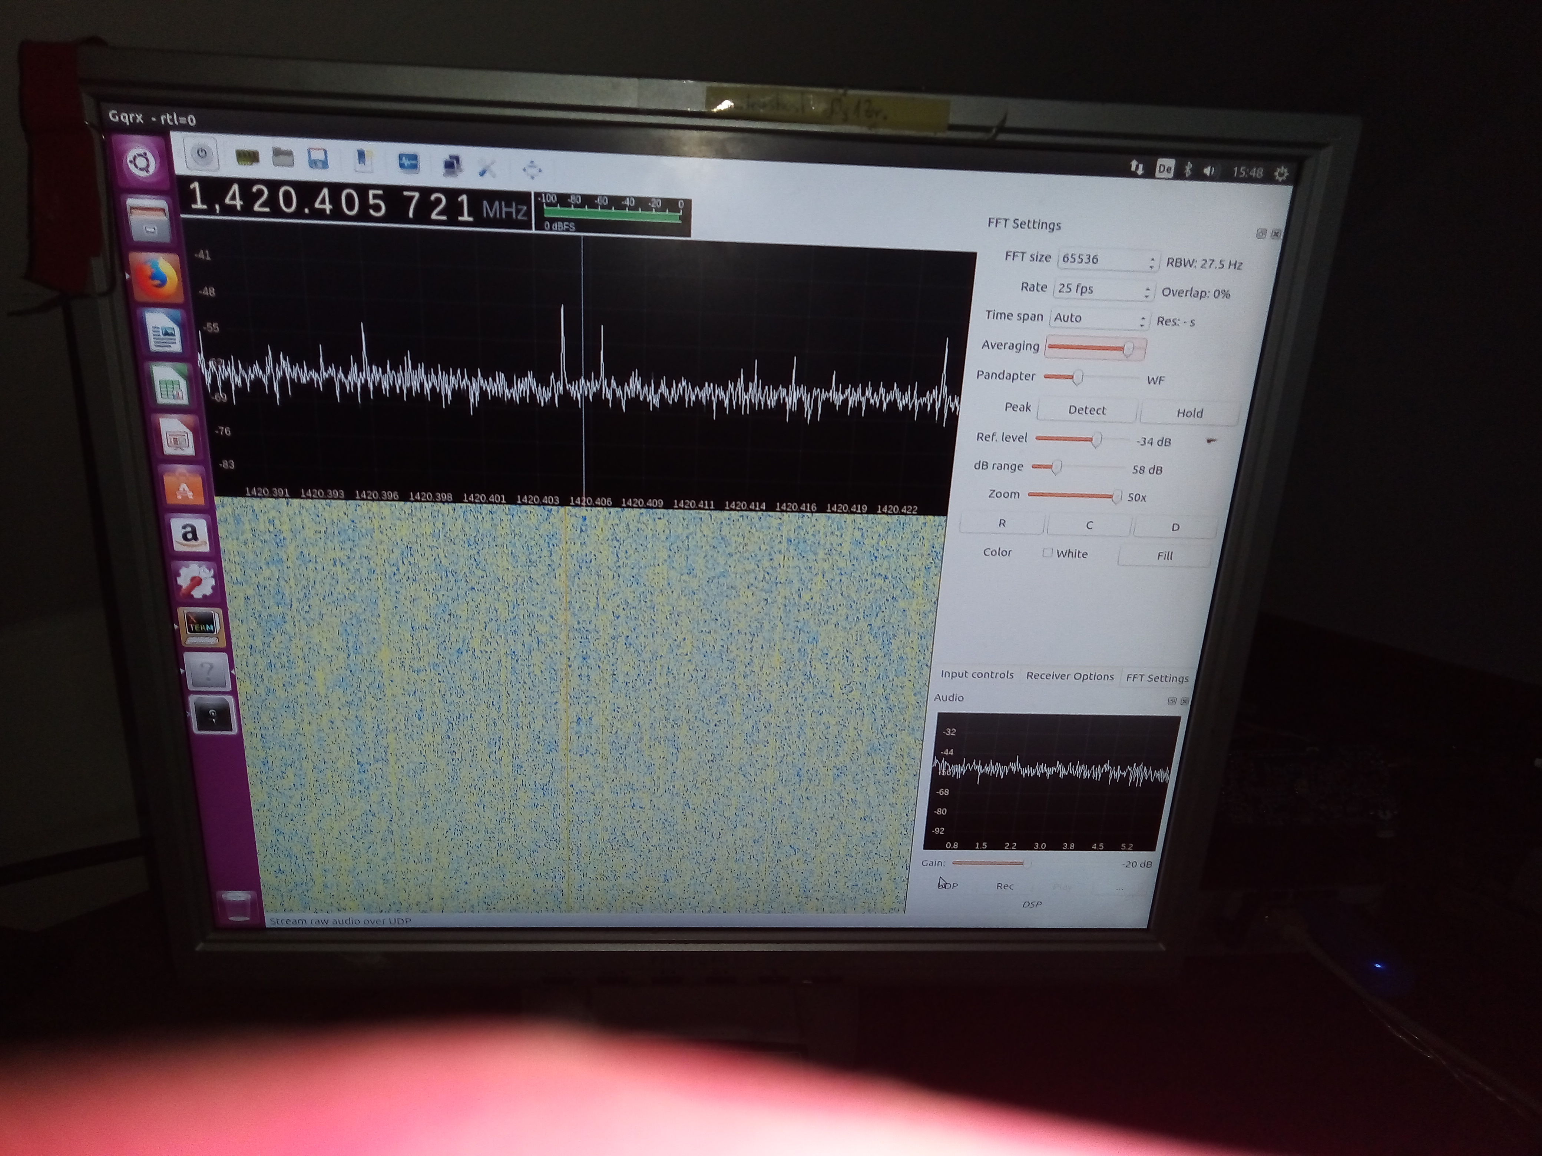The height and width of the screenshot is (1156, 1542).
Task: Click the Fill button
Action: click(1164, 555)
